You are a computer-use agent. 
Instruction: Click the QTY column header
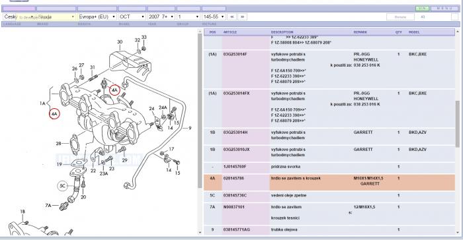click(399, 32)
